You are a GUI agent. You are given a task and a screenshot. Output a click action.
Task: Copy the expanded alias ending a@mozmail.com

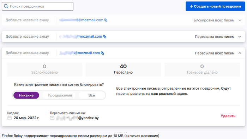(x=103, y=53)
